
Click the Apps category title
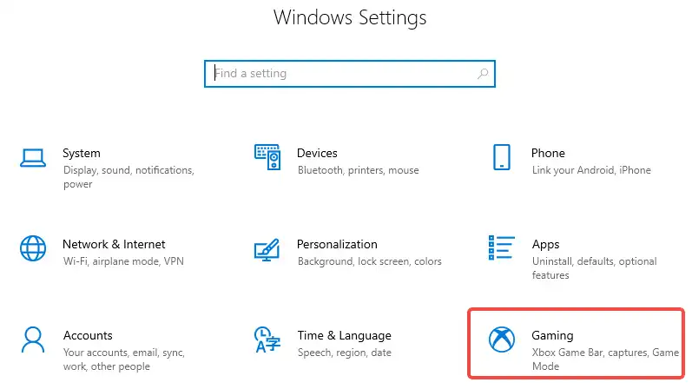click(545, 245)
